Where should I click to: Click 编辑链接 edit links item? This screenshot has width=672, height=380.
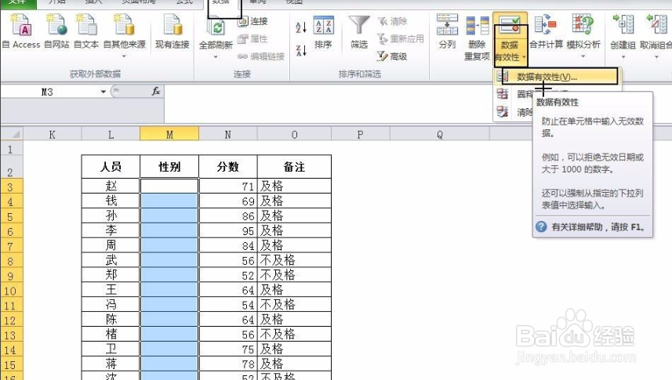(261, 56)
